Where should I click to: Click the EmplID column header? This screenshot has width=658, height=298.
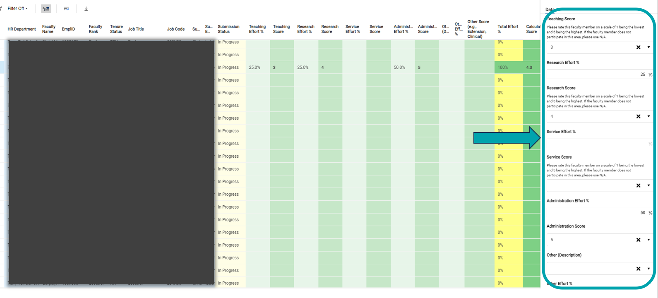[x=68, y=29]
